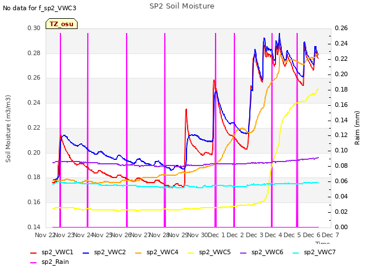Click the 0.12 right axis value

(341, 135)
